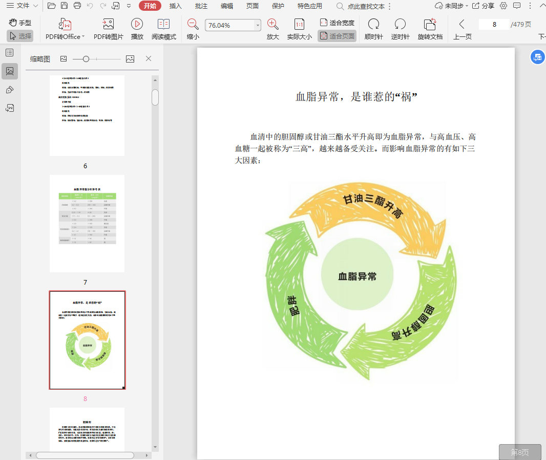Open the 特色应用 tab
Image resolution: width=546 pixels, height=460 pixels.
point(309,6)
